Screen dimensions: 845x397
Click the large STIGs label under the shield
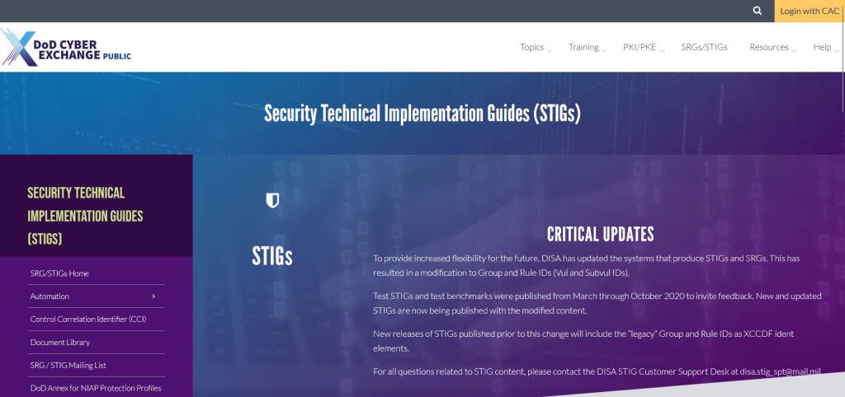click(272, 256)
